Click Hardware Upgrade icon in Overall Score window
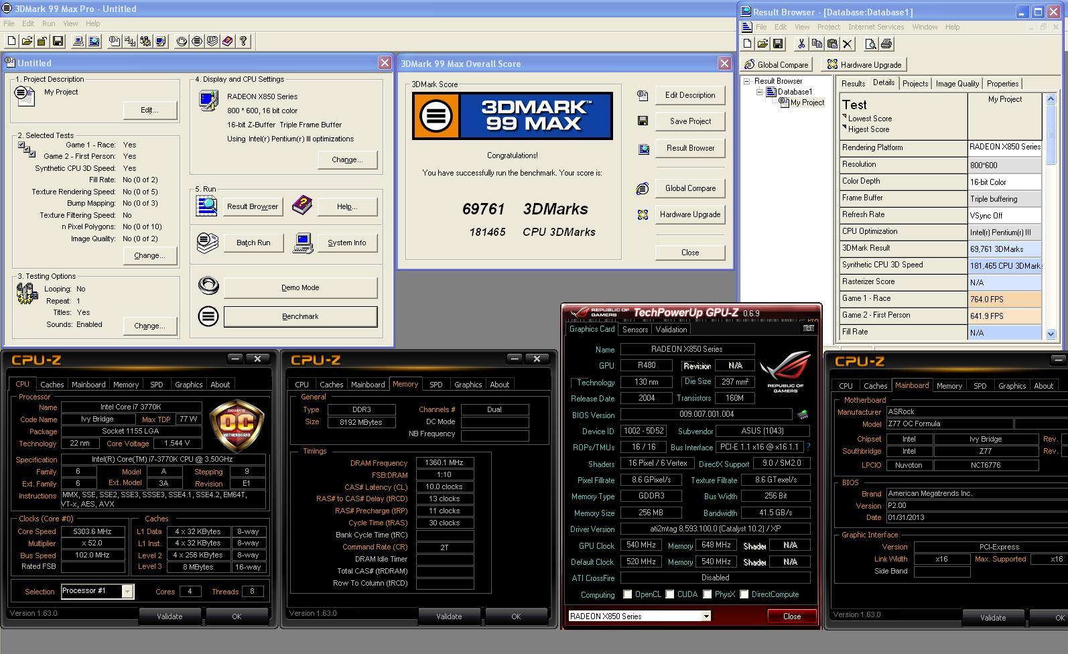The width and height of the screenshot is (1068, 654). click(x=643, y=214)
